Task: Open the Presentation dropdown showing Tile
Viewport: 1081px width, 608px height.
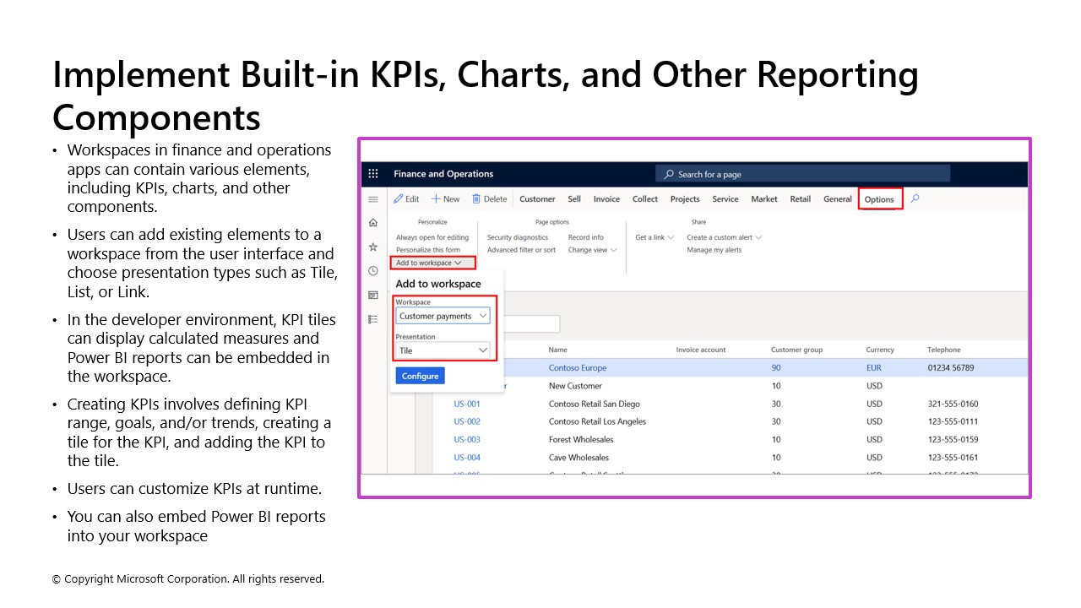Action: 443,350
